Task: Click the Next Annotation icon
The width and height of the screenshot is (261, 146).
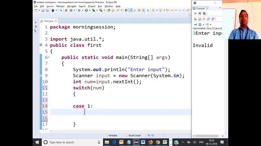Action: [x=153, y=11]
